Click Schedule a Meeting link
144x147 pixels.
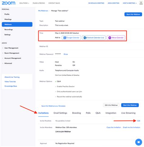tap(96, 3)
